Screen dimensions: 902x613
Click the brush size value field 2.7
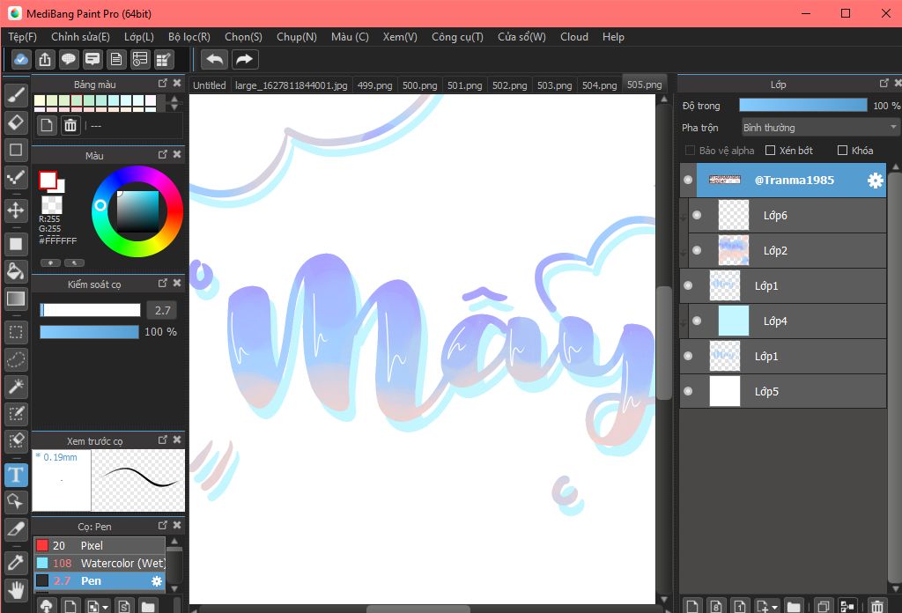click(162, 311)
